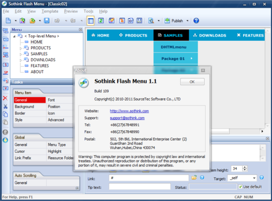Click the blue move-down arrow sidebar icon
Image resolution: width=272 pixels, height=201 pixels.
(x=6, y=140)
